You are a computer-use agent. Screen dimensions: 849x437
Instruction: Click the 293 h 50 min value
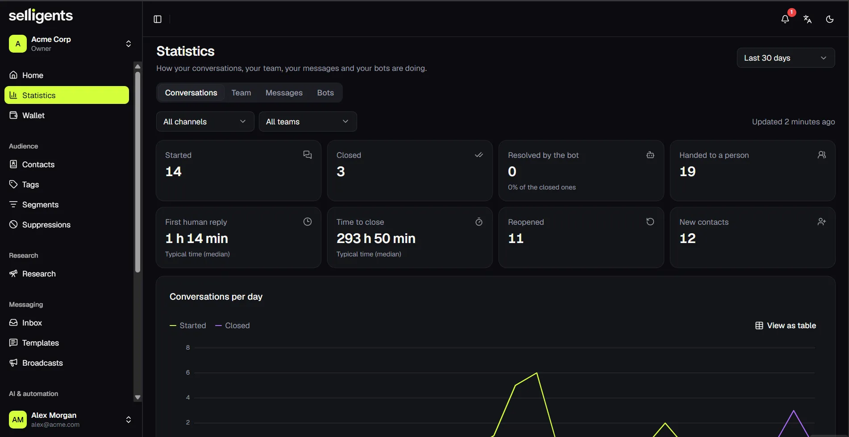tap(376, 239)
